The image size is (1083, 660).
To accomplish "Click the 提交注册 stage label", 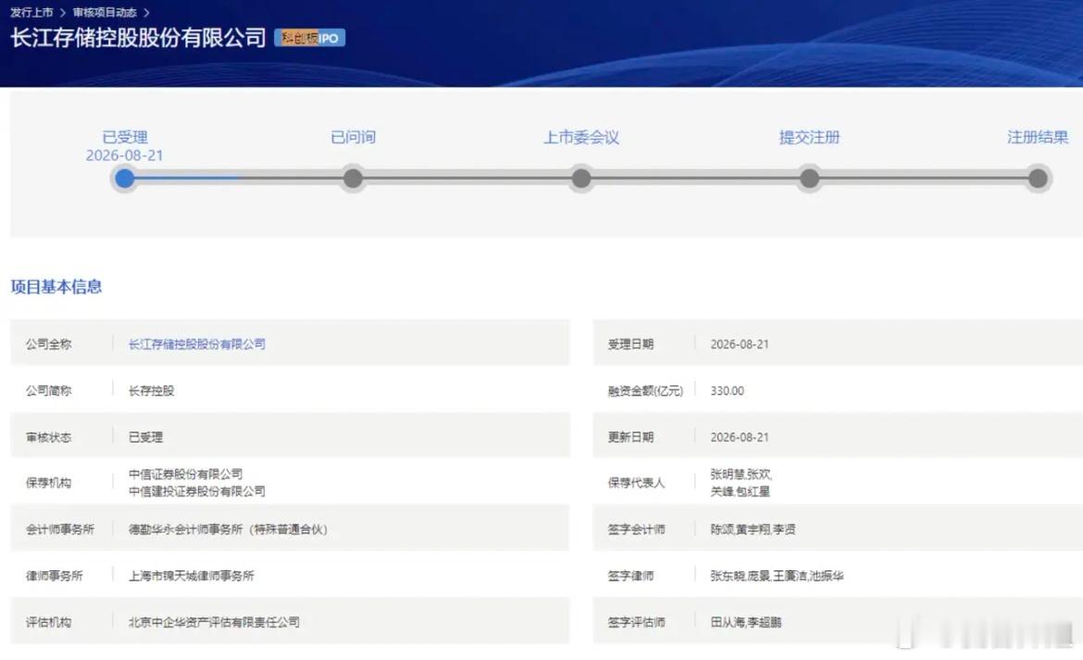I will pyautogui.click(x=810, y=137).
